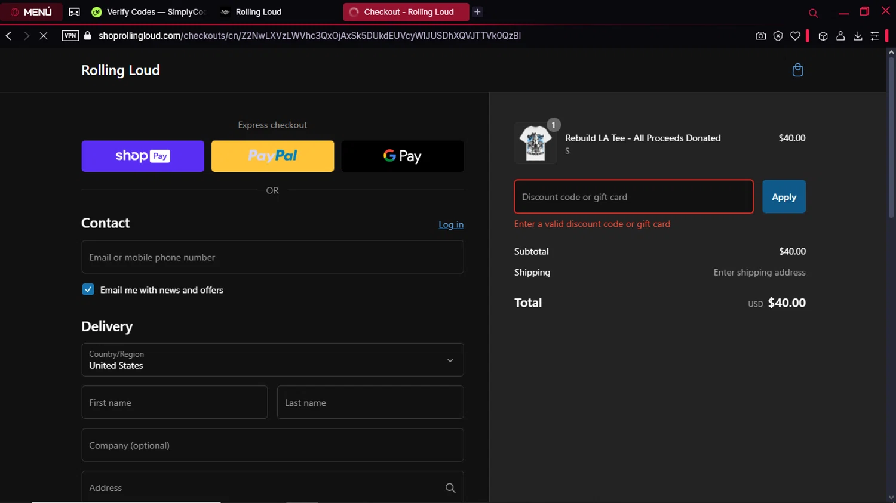Viewport: 896px width, 503px height.
Task: Click the Subtotal $40.00 amount
Action: (x=792, y=252)
